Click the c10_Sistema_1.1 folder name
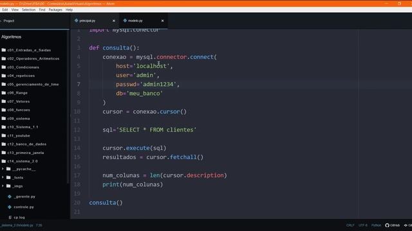 23,127
